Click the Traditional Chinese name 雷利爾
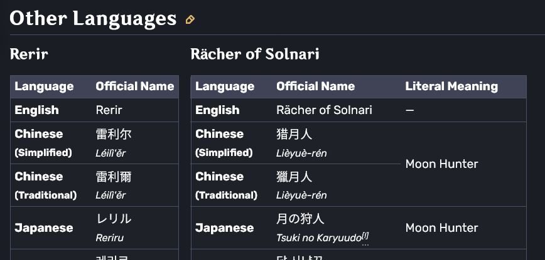The image size is (545, 260). click(114, 177)
